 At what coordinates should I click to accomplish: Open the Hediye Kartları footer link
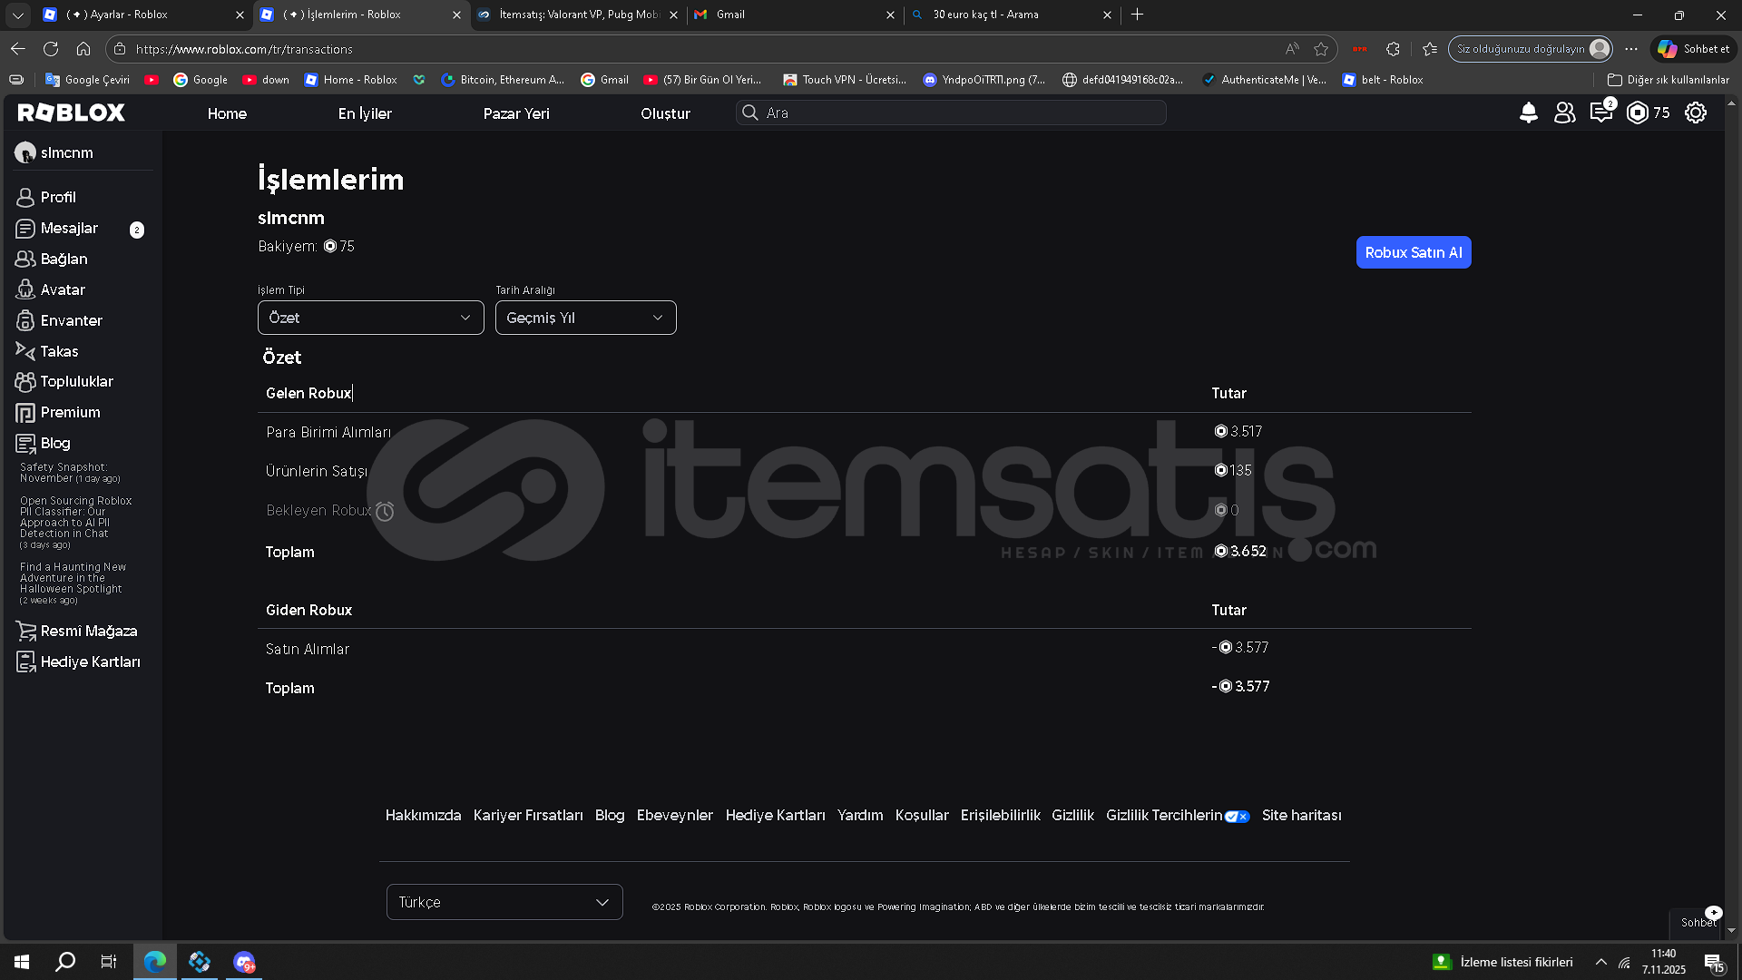pos(775,815)
